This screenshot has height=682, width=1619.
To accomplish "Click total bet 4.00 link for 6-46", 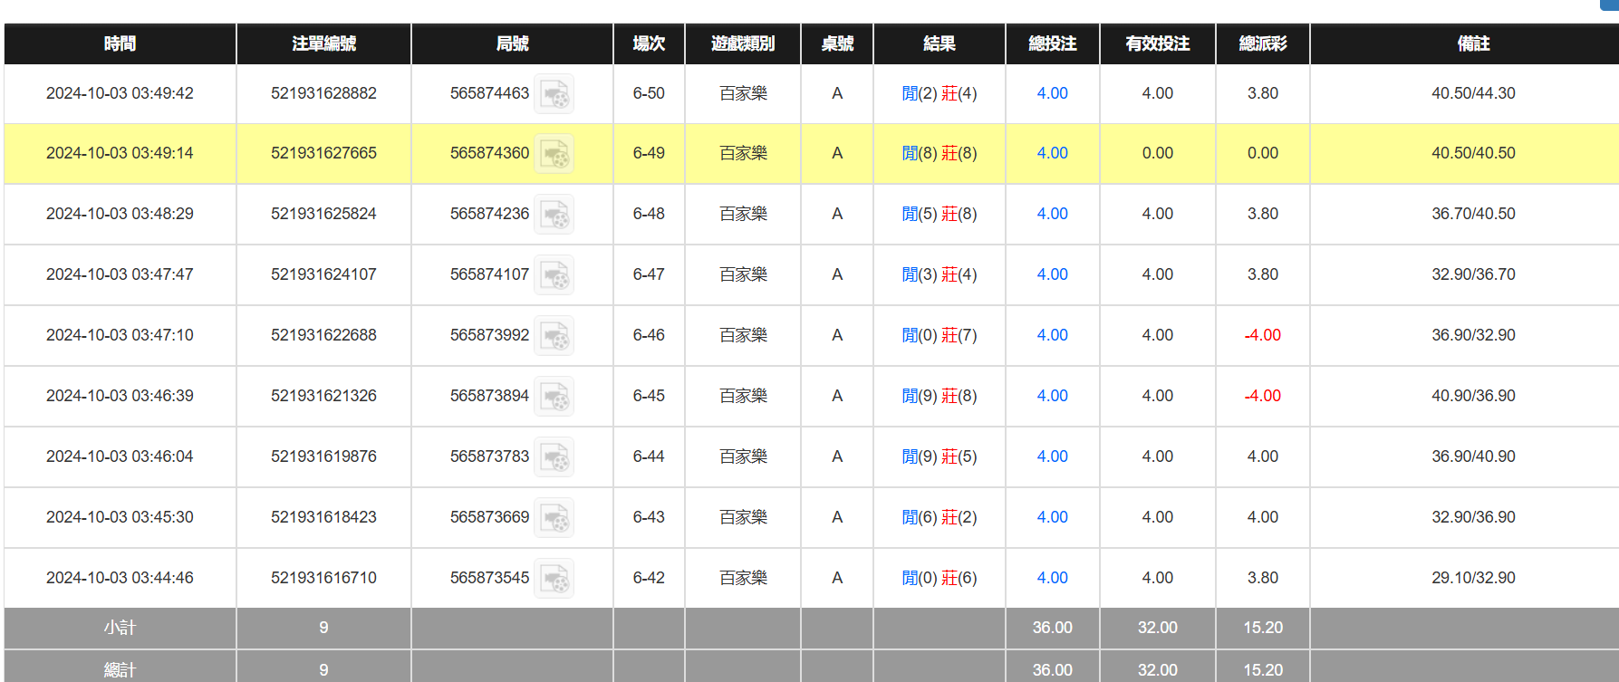I will (x=1052, y=335).
